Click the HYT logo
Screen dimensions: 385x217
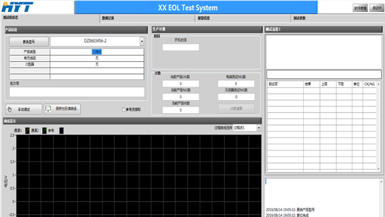tap(17, 7)
